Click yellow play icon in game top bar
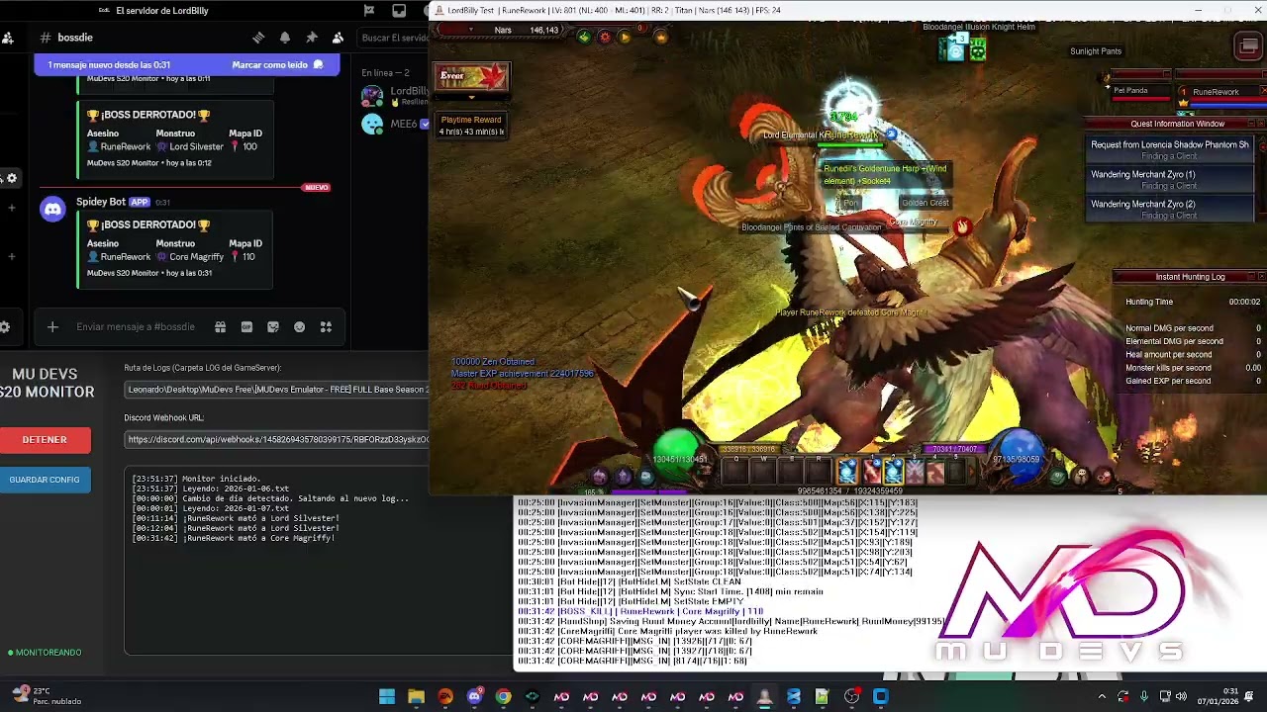 coord(624,37)
